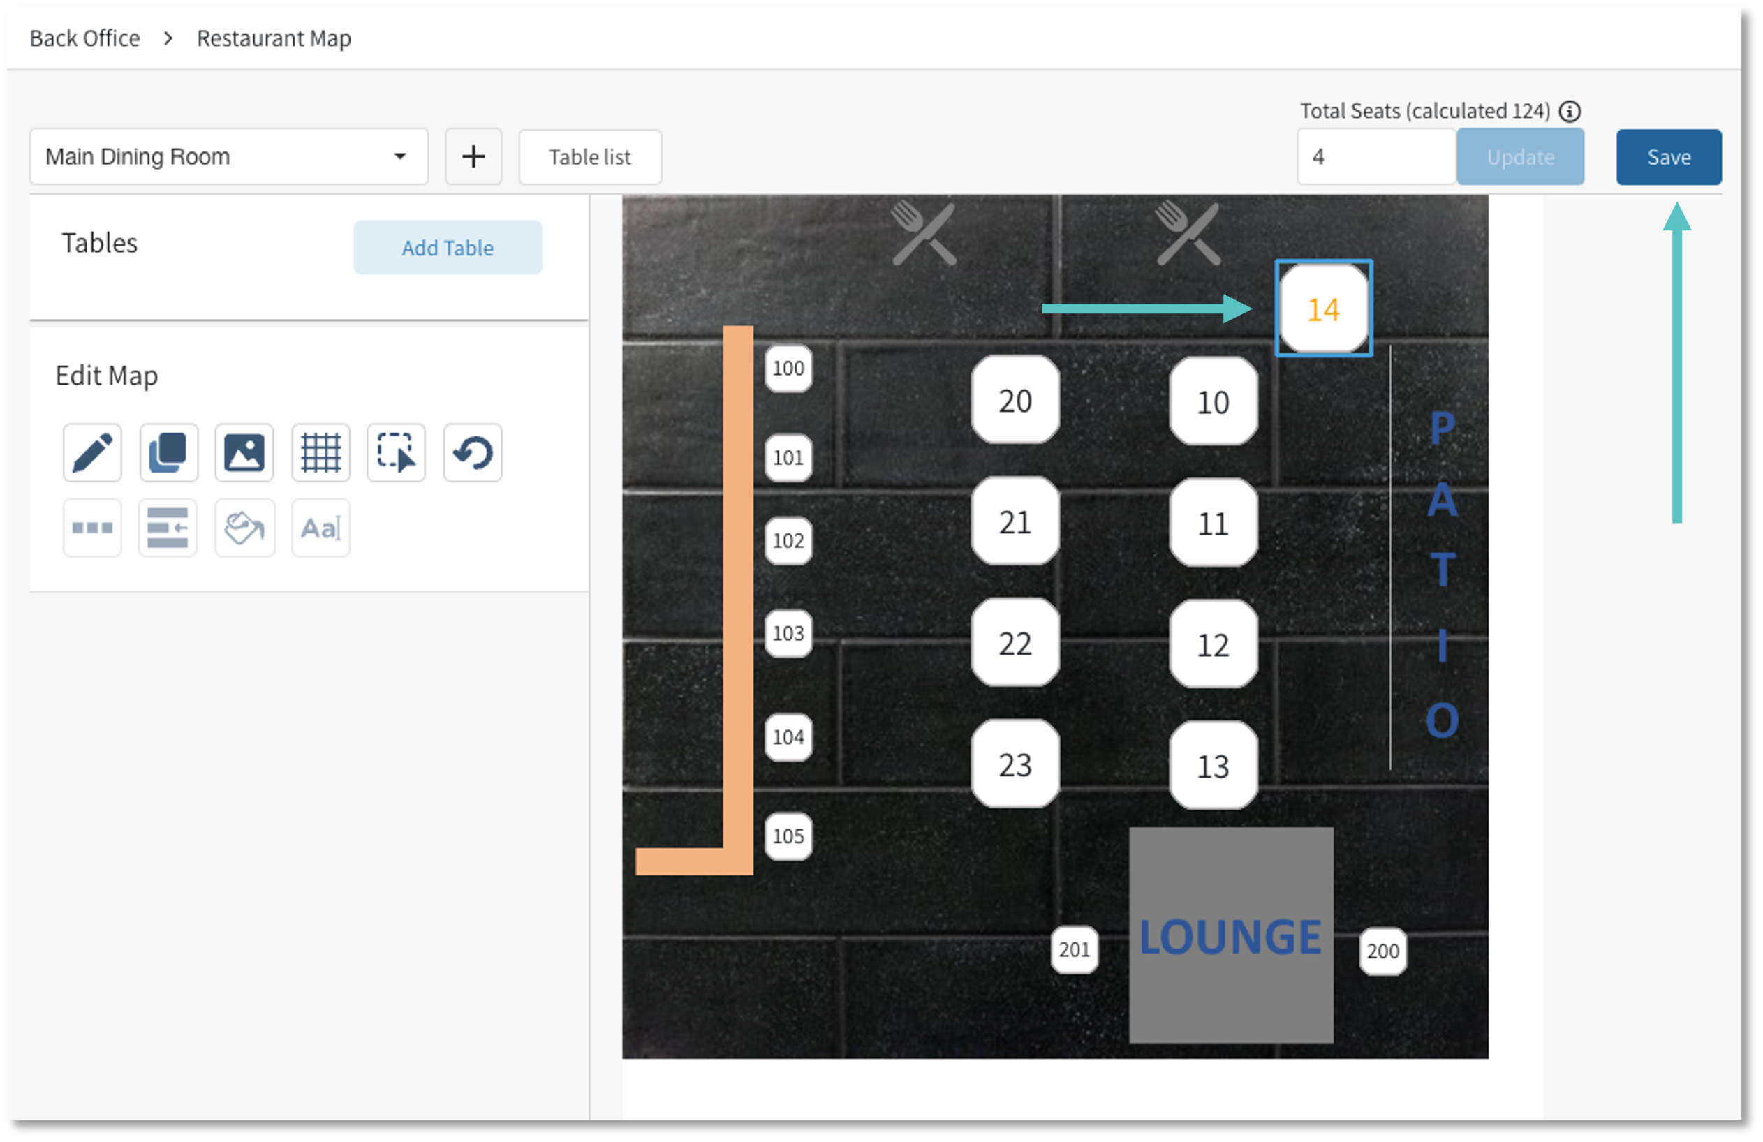Viewport: 1763px width, 1142px height.
Task: Click the Duplicate tool in Edit Map
Action: pos(168,452)
